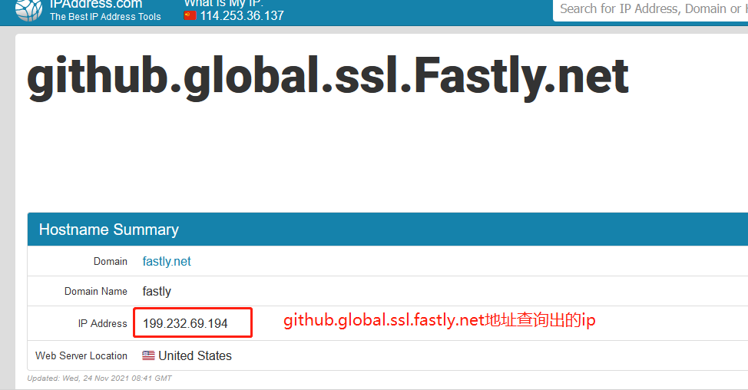Viewport: 748px width, 390px height.
Task: Click the Hostname Summary panel header
Action: pyautogui.click(x=387, y=230)
